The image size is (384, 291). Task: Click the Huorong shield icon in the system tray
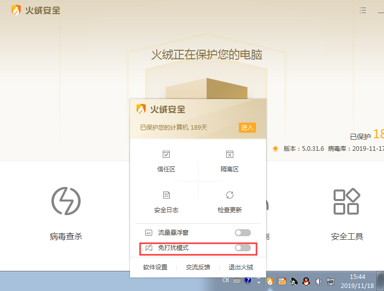[x=270, y=281]
